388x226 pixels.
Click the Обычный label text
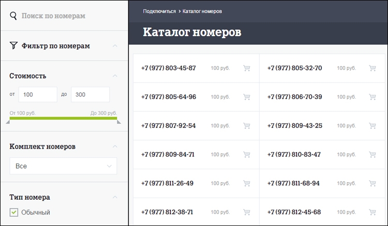36,213
